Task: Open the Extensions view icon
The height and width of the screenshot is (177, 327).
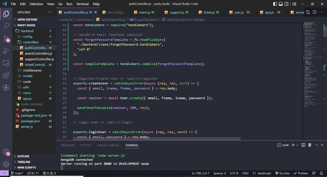Action: 6,75
